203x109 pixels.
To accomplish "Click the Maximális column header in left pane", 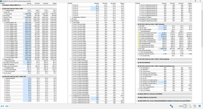I will (x=45, y=3).
